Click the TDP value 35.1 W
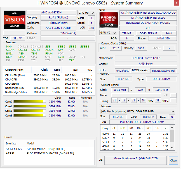Screen dimensions: 181x169 pos(18,38)
